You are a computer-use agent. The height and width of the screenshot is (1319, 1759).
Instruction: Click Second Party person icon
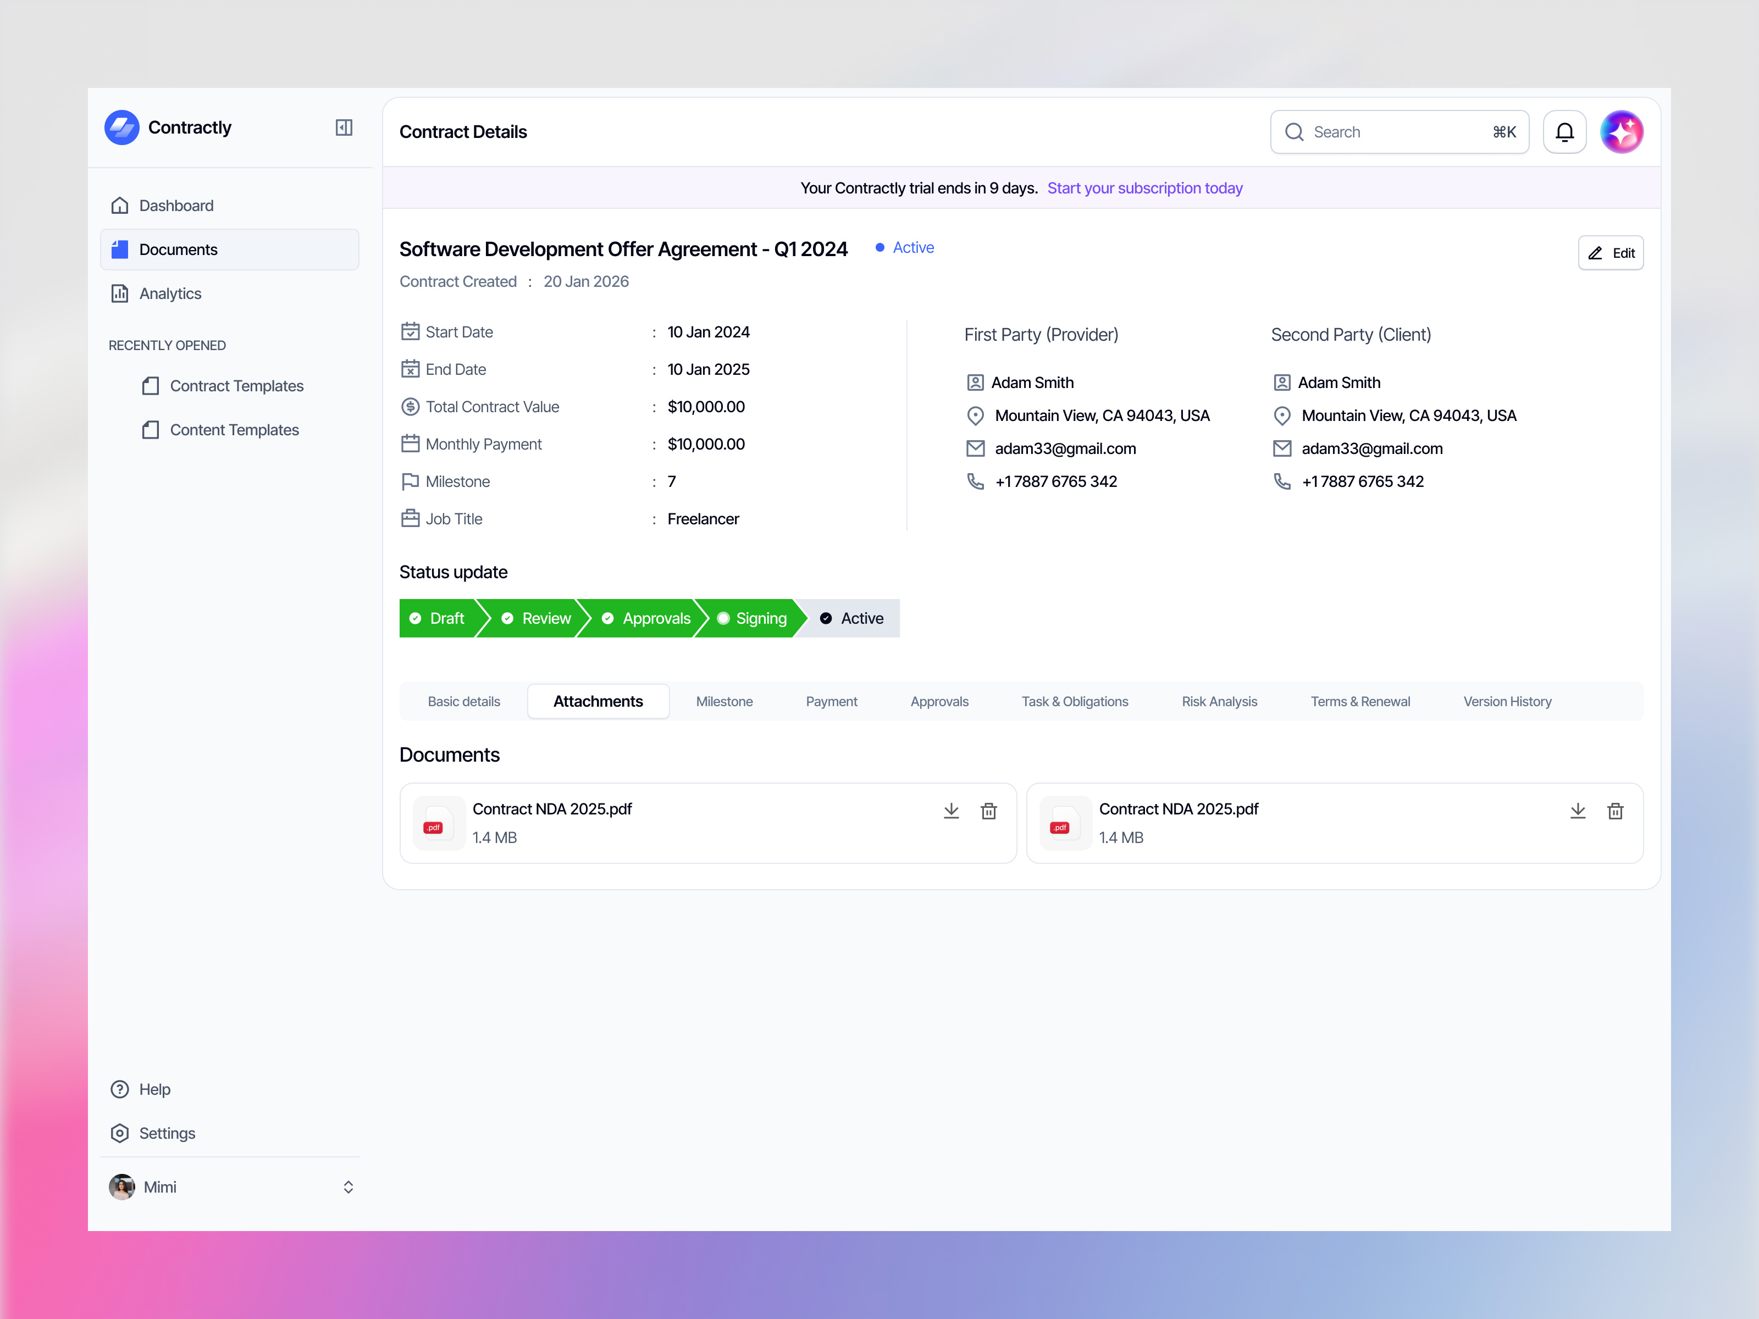[x=1282, y=383]
